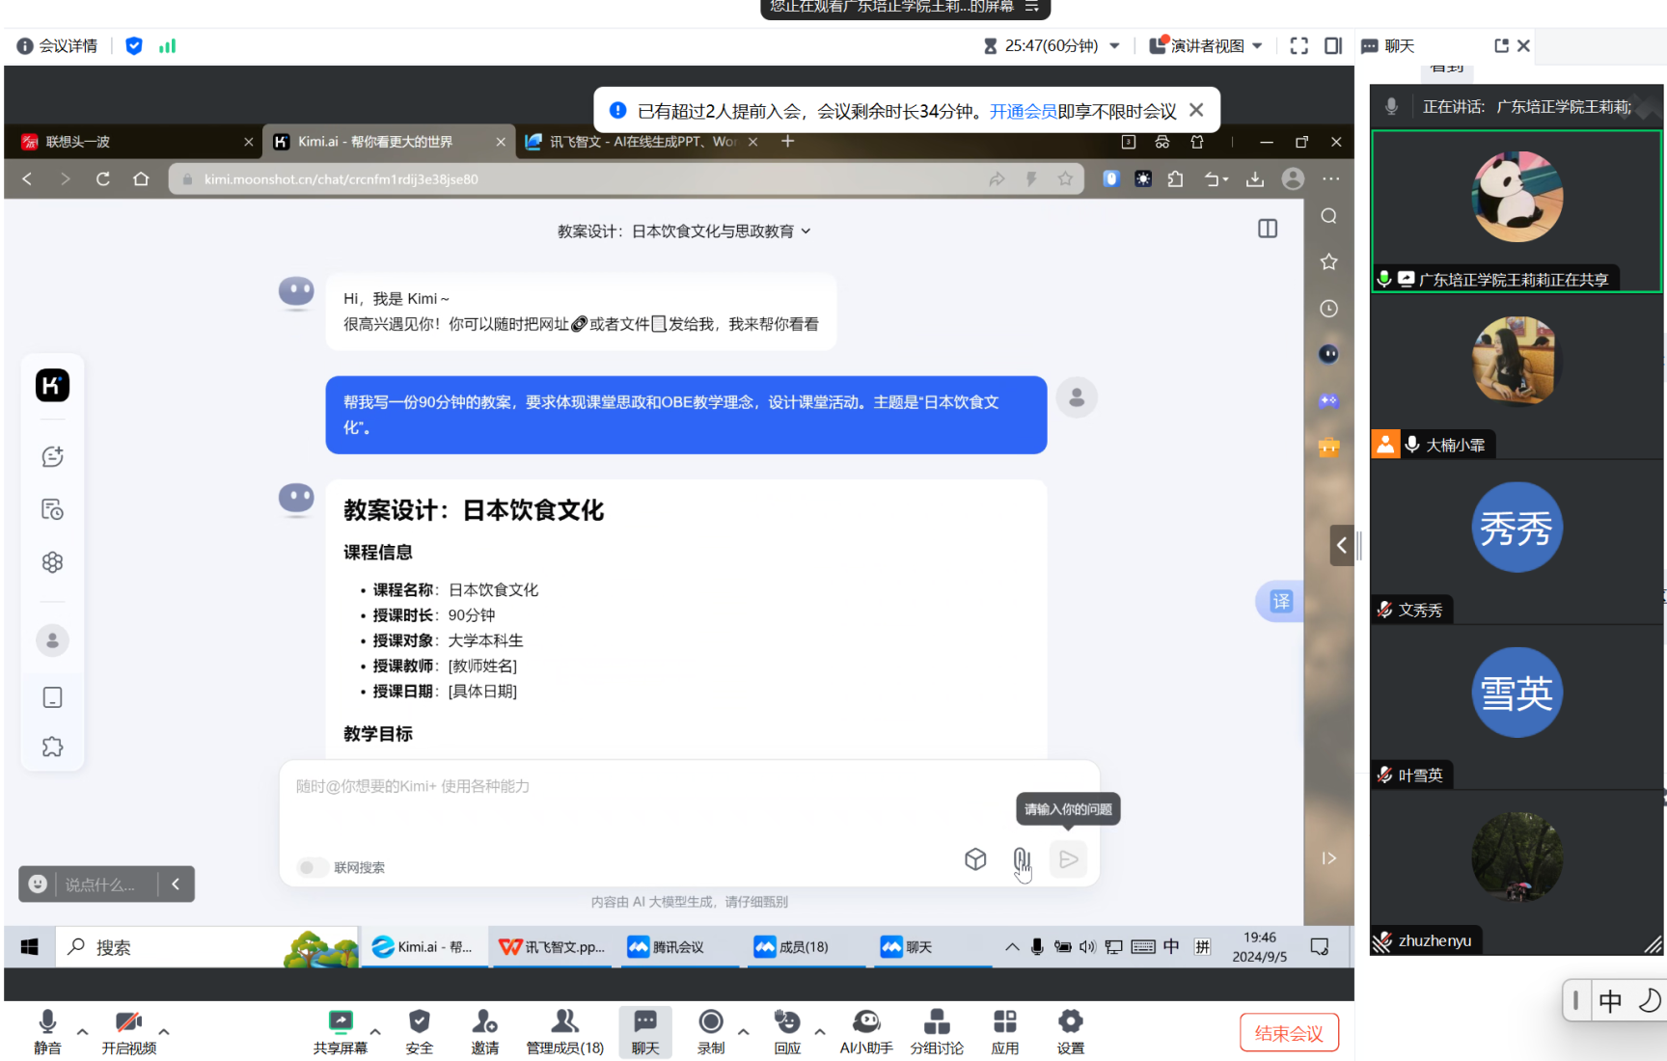Image resolution: width=1667 pixels, height=1061 pixels.
Task: Select 文秀秀 participant video tile
Action: pos(1516,542)
